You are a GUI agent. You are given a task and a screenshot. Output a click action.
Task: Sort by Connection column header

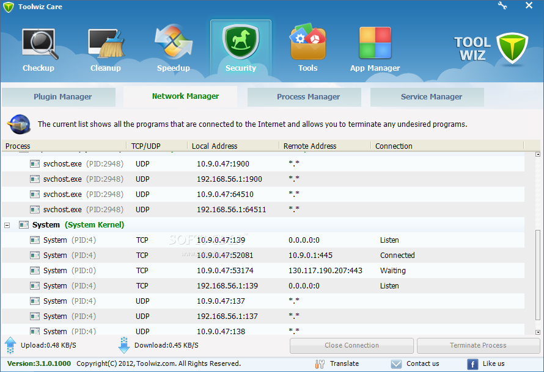[x=447, y=146]
